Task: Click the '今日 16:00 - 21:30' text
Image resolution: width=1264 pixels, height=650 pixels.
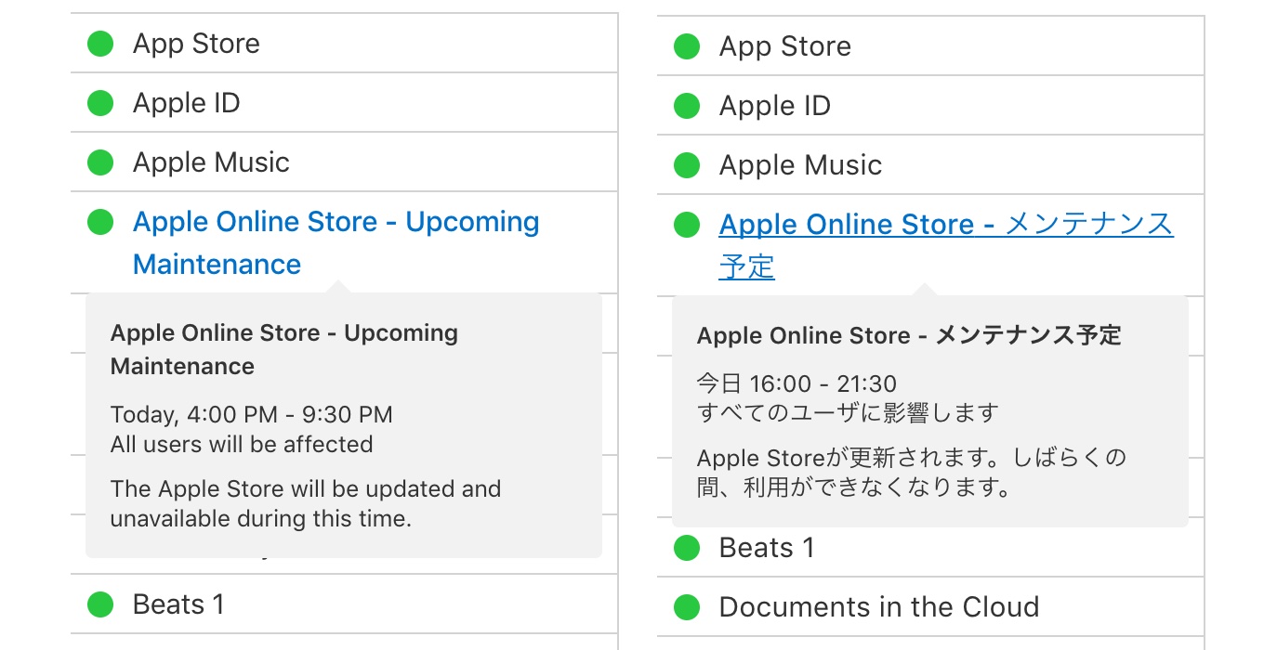Action: pyautogui.click(x=796, y=383)
